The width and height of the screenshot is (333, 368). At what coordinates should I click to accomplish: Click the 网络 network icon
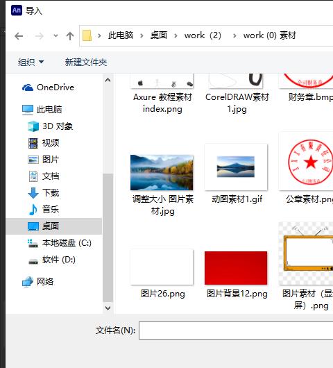pyautogui.click(x=28, y=282)
